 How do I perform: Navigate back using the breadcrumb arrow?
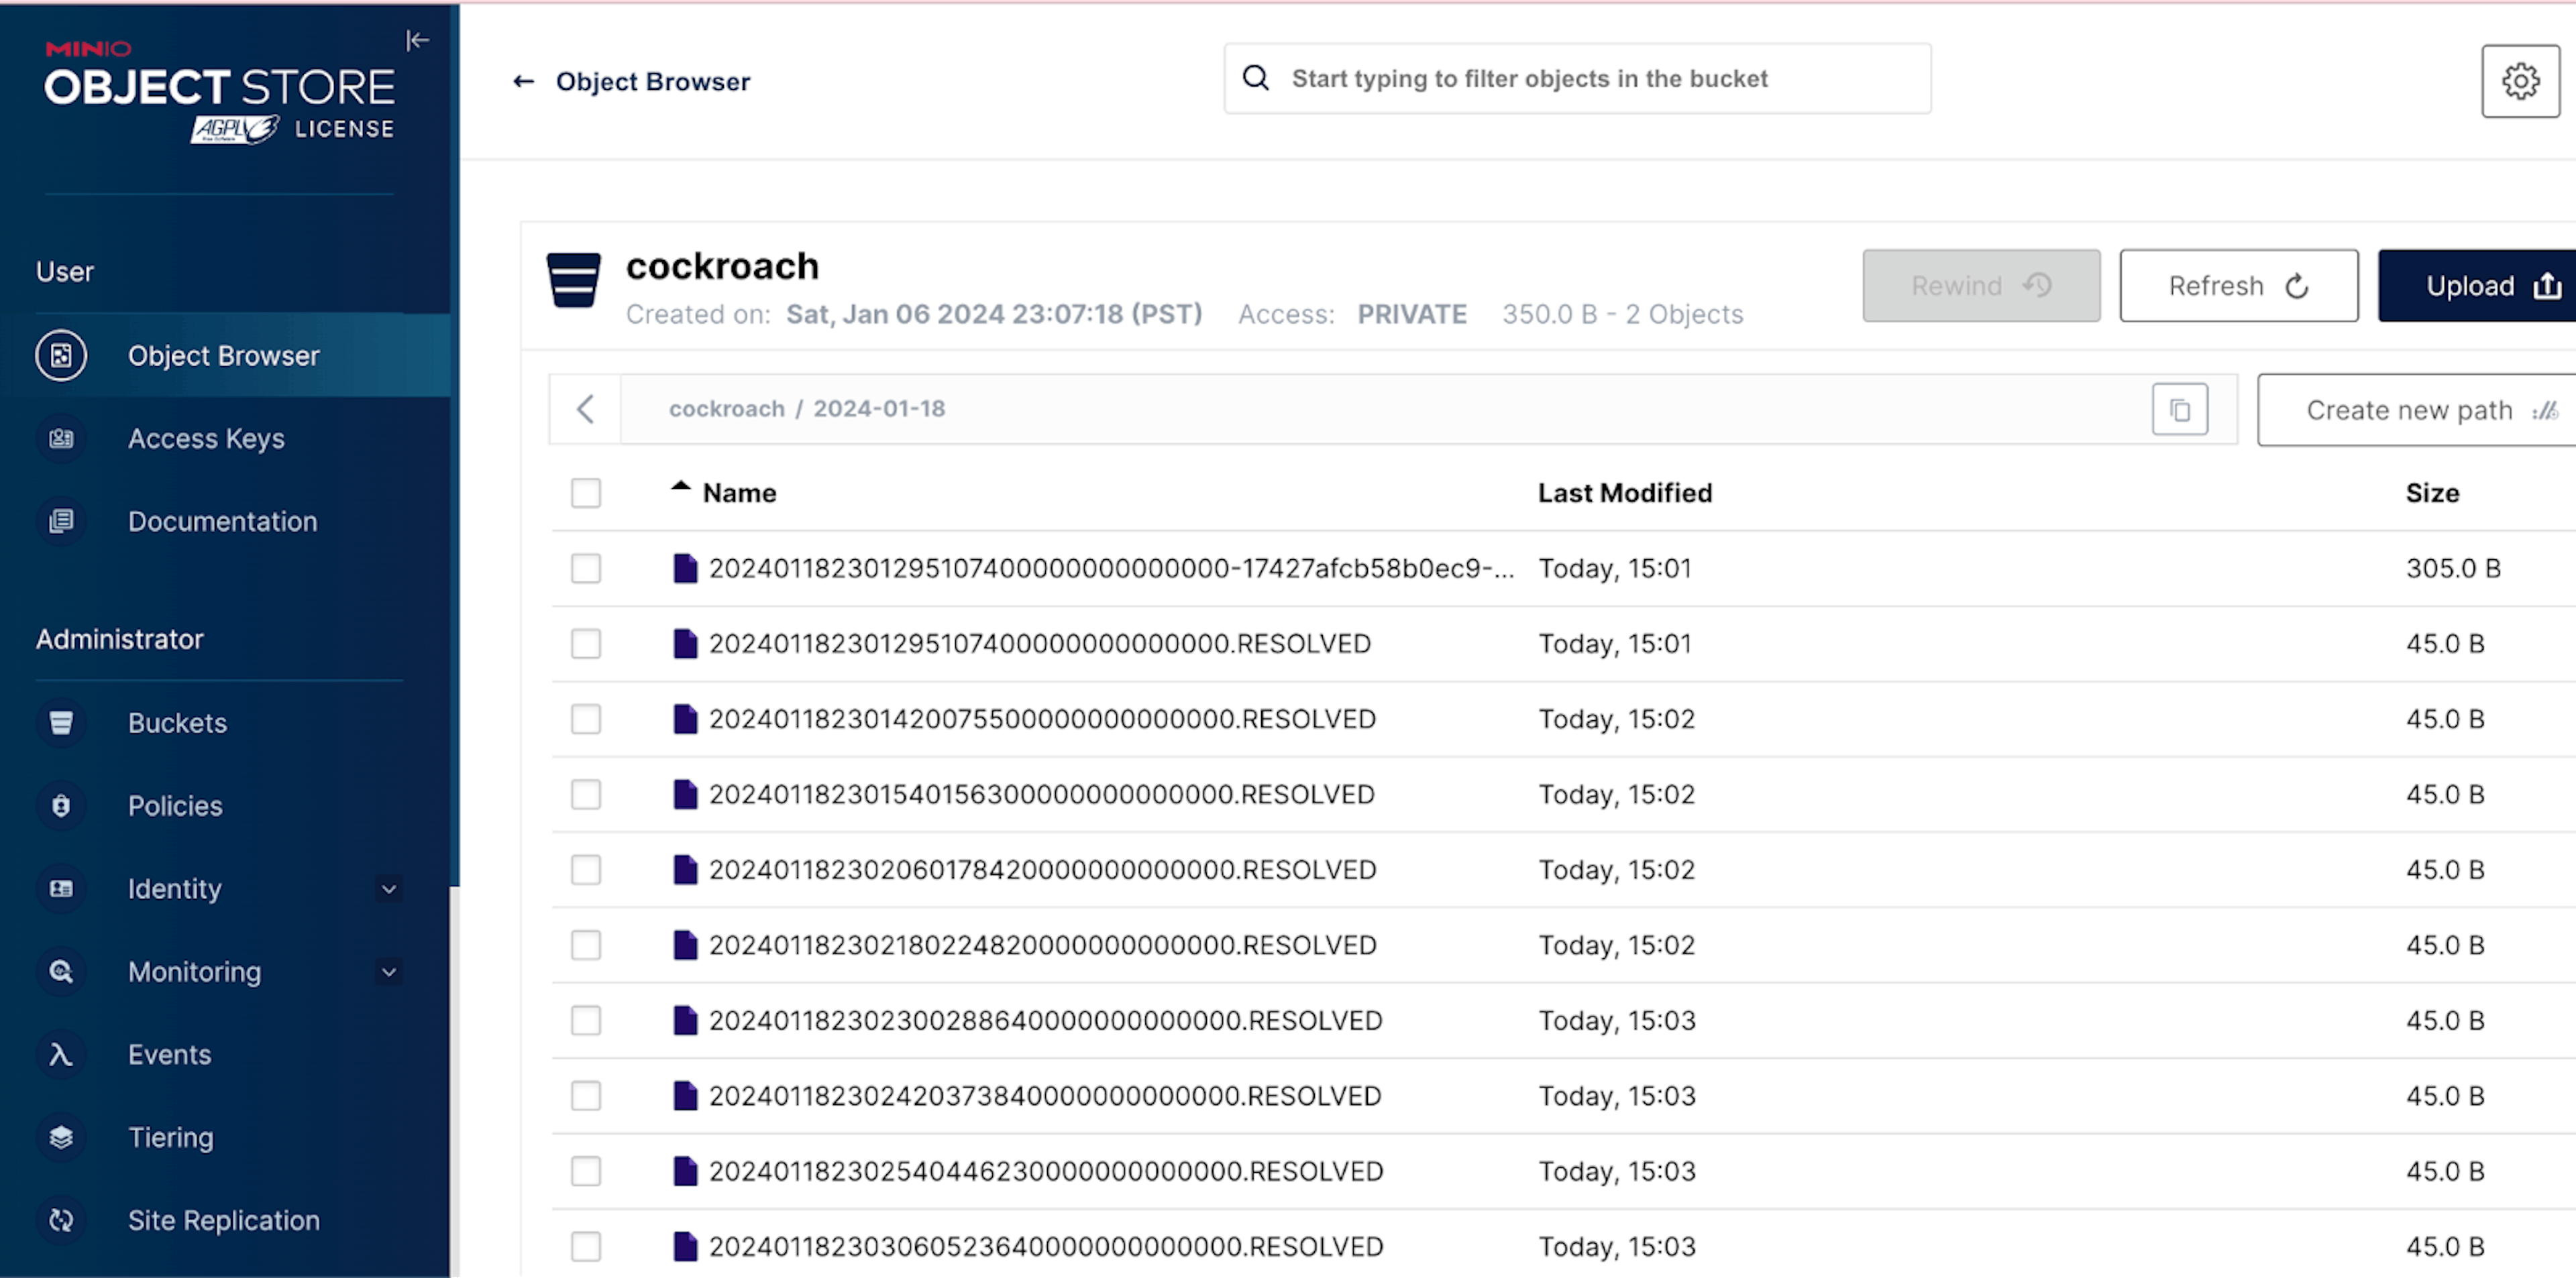point(585,408)
